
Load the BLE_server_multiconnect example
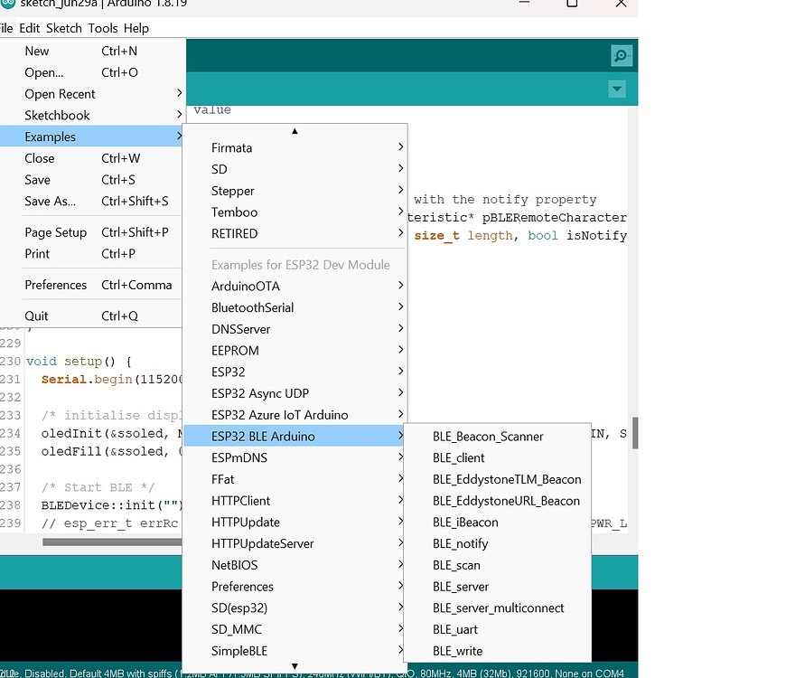tap(498, 608)
